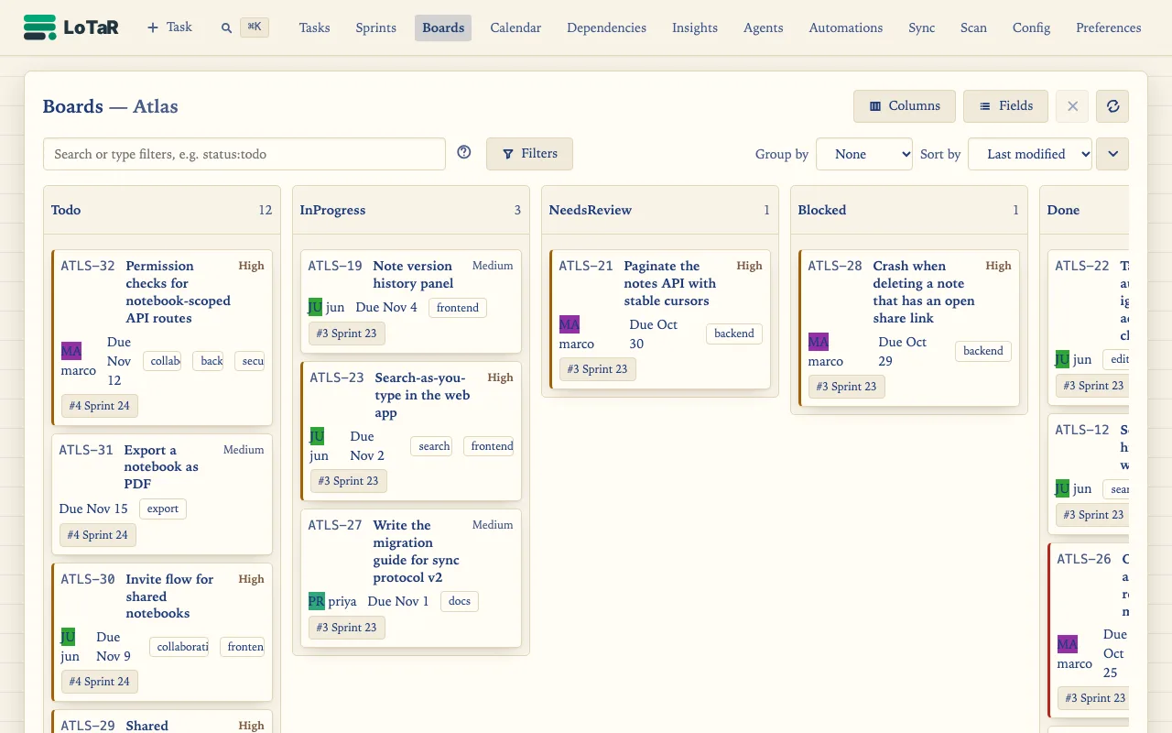Viewport: 1172px width, 733px height.
Task: Open the Columns layout button
Action: [905, 106]
